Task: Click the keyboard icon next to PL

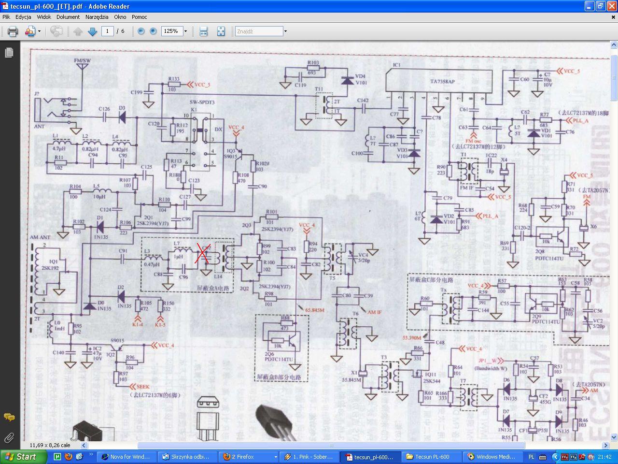Action: (542, 457)
